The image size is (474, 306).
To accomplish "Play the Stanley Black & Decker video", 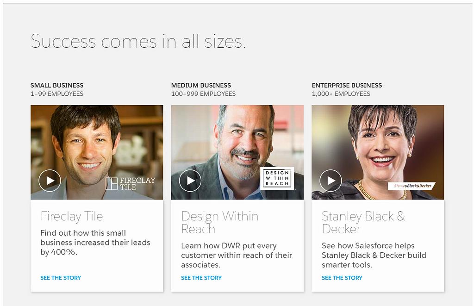I will [x=331, y=181].
